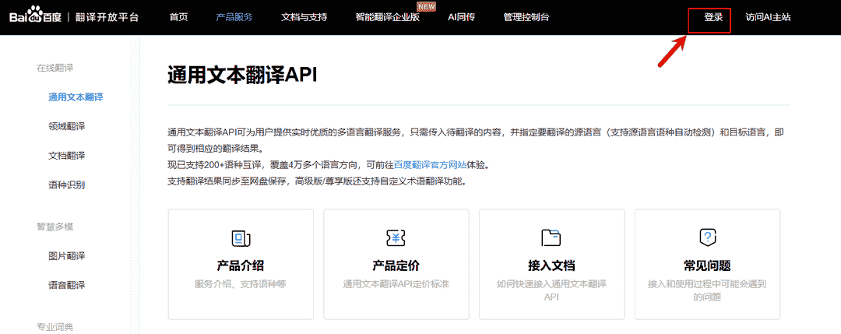The height and width of the screenshot is (334, 841).
Task: Visit 访问AI主站 link in header
Action: click(768, 17)
